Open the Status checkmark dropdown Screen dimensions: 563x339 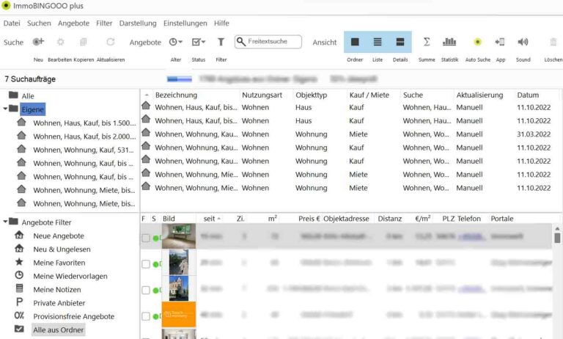(x=199, y=43)
